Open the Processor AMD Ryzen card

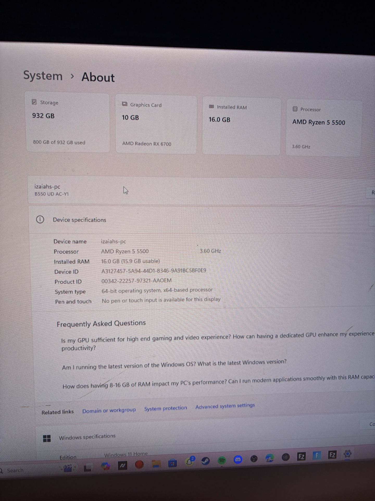click(324, 128)
